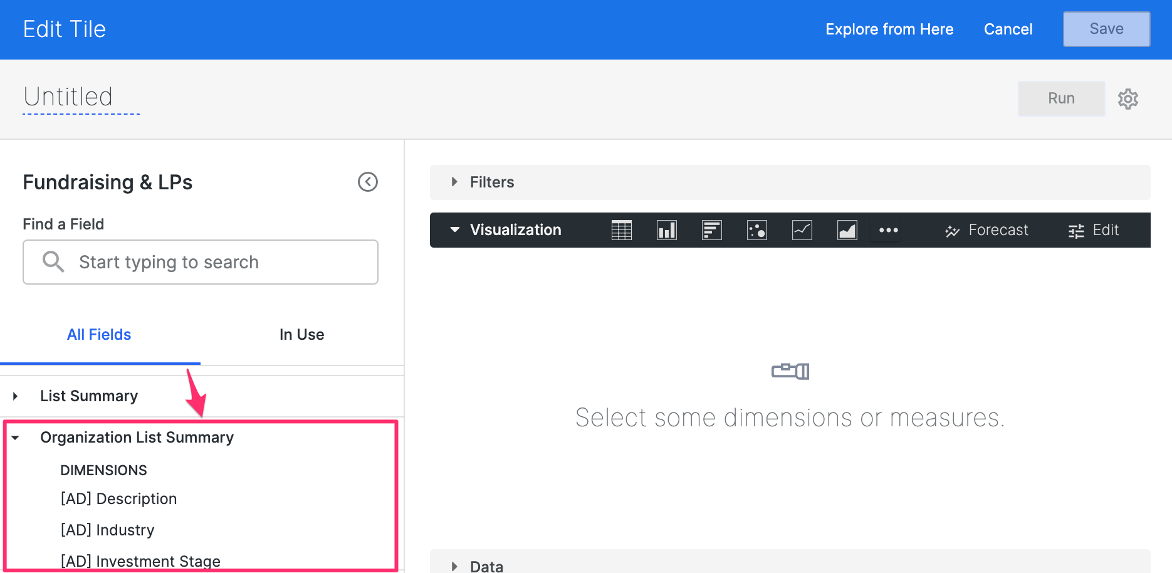Expand the List Summary field group

tap(14, 396)
